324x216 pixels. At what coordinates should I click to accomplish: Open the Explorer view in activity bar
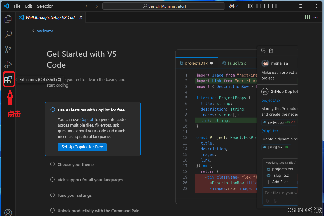coord(8,19)
